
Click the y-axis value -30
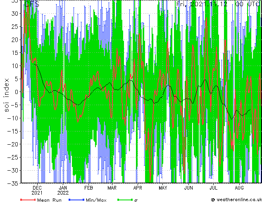pos(13,170)
